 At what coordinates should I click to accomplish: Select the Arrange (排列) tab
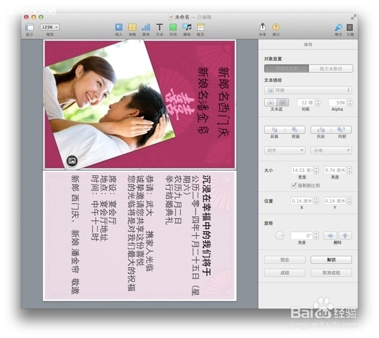click(308, 44)
